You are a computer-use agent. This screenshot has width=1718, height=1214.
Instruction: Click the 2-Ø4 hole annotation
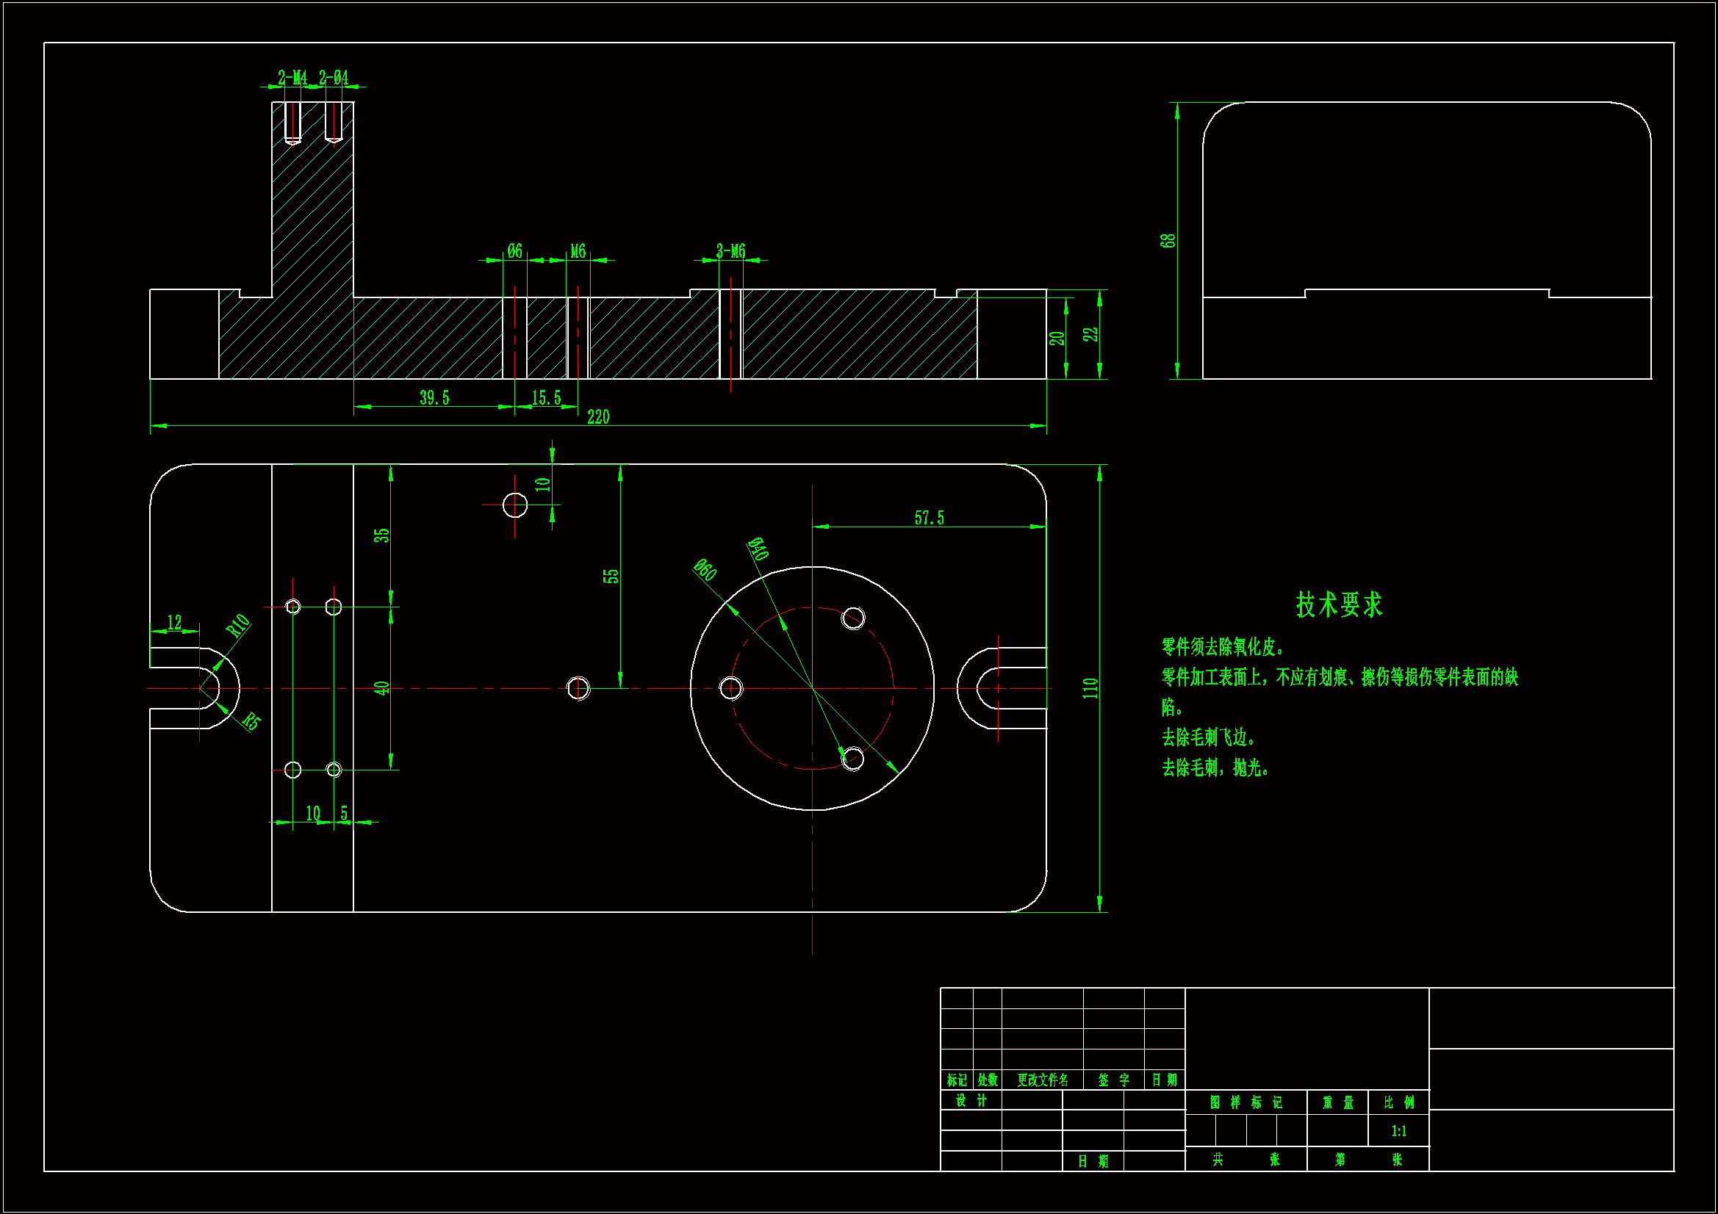(334, 78)
